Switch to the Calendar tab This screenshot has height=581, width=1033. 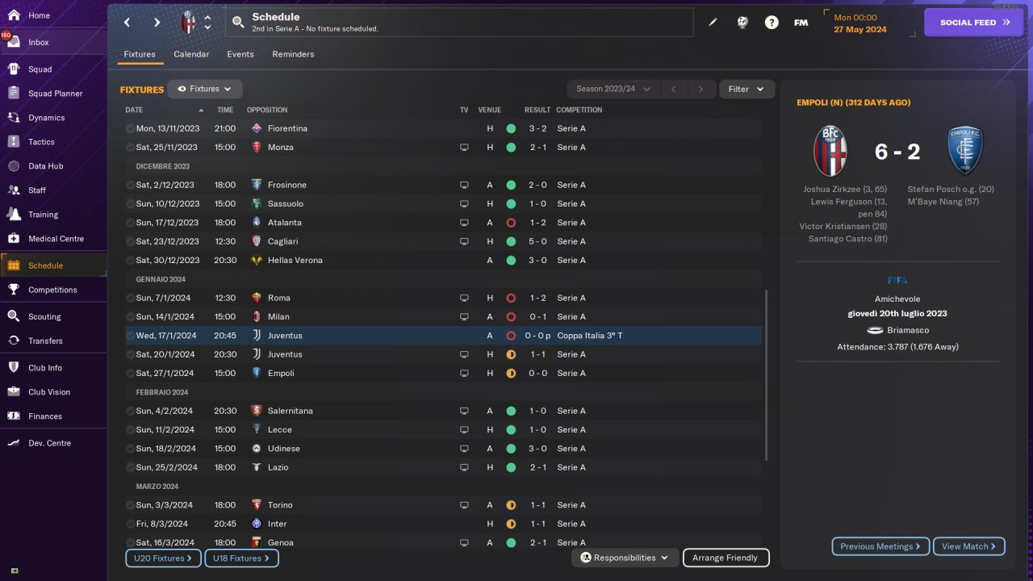pyautogui.click(x=191, y=54)
